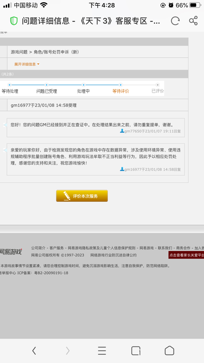Open the tabs switcher icon
The height and width of the screenshot is (363, 204).
(x=136, y=351)
